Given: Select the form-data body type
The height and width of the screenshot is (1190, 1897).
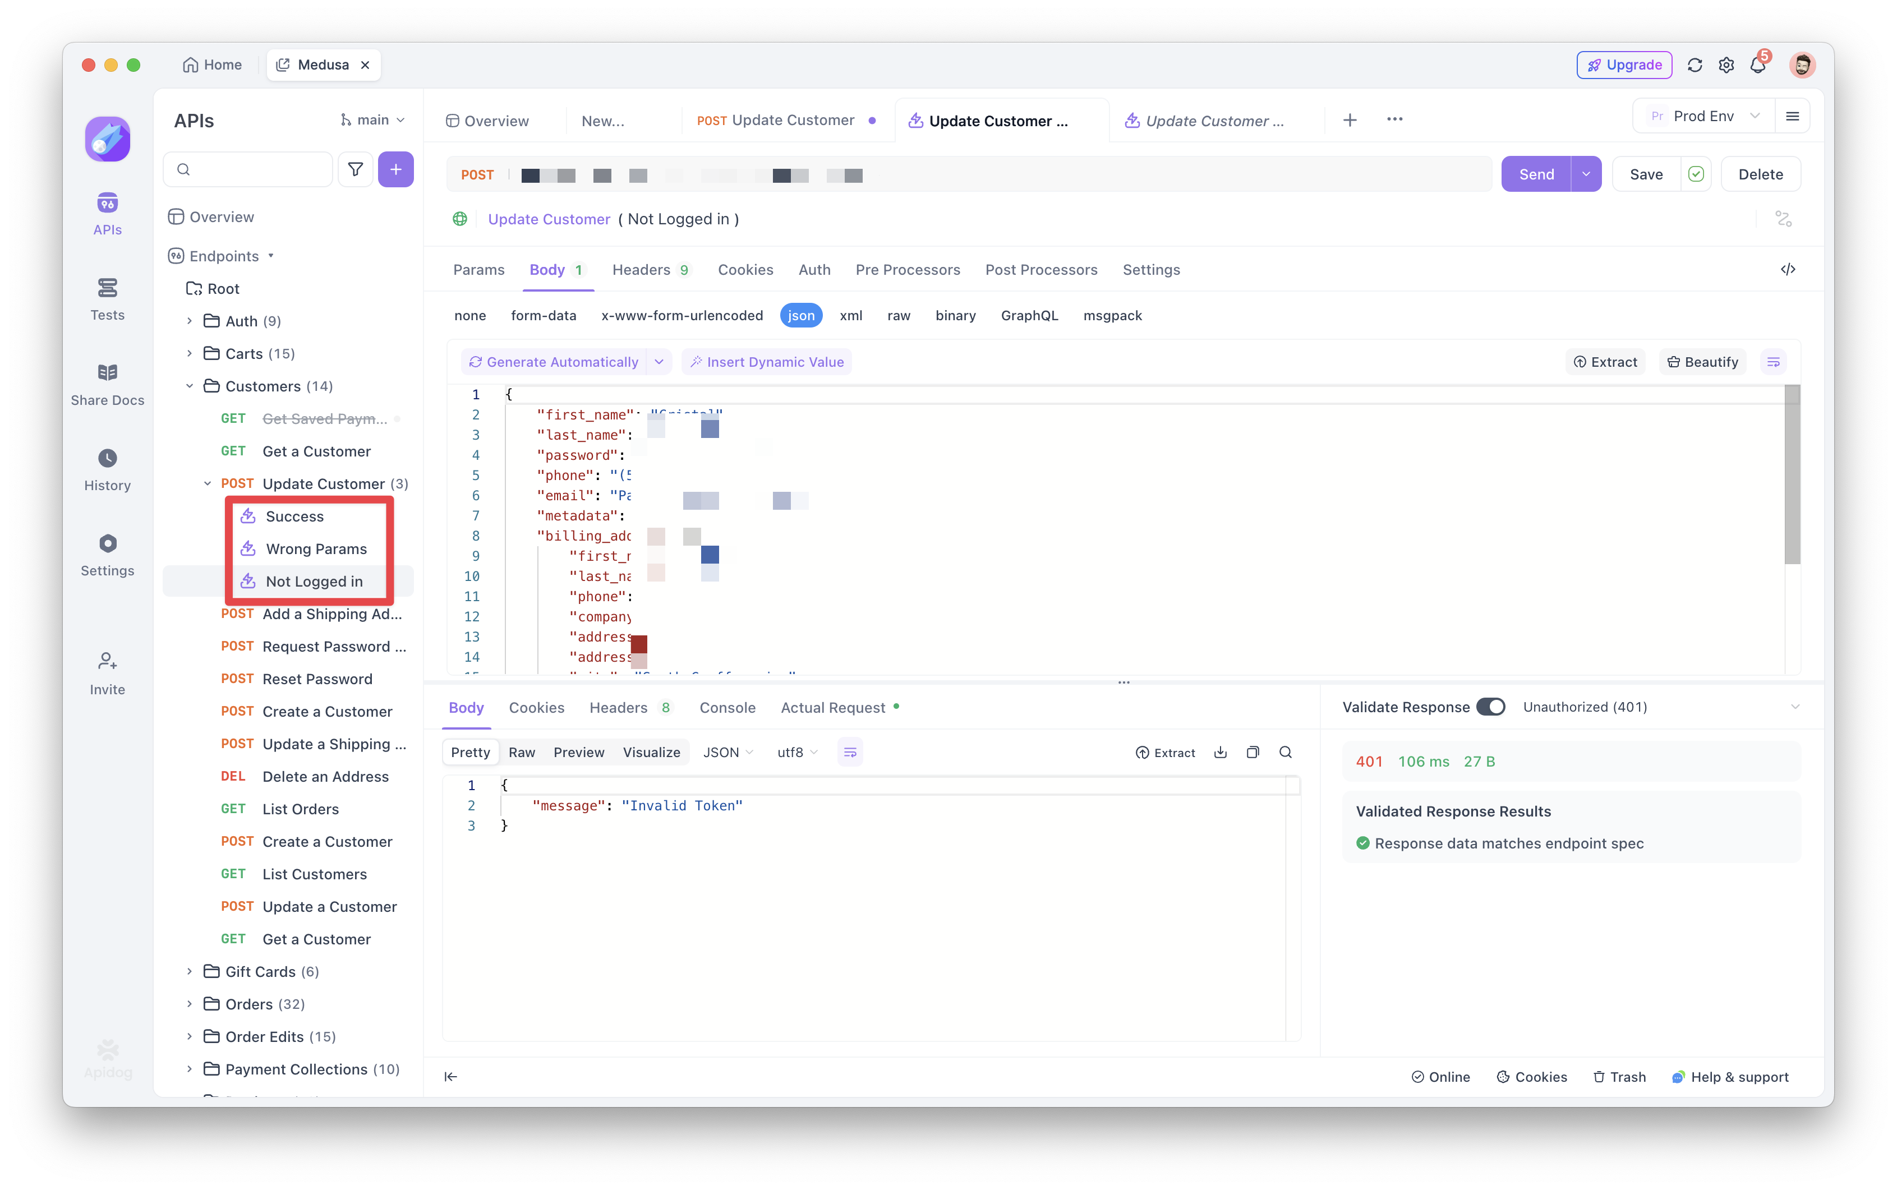Looking at the screenshot, I should coord(543,316).
